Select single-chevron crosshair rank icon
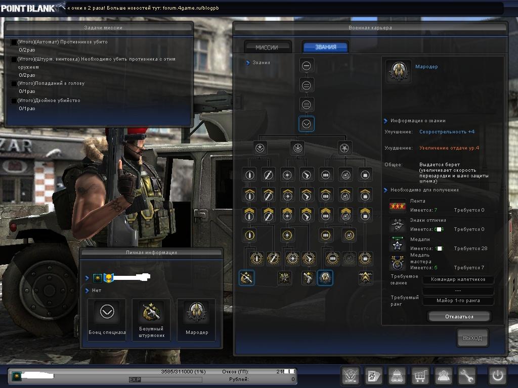 coord(287,195)
